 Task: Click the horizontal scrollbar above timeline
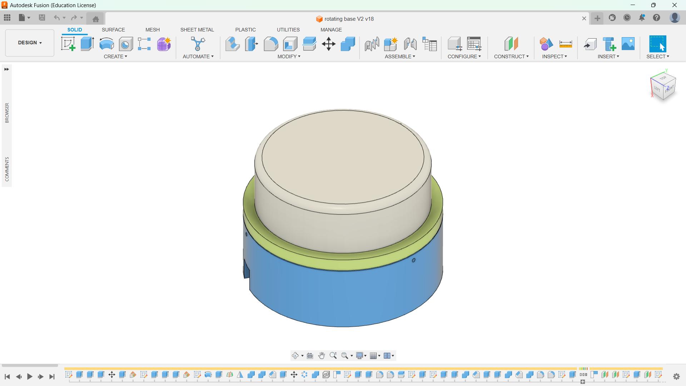point(30,366)
